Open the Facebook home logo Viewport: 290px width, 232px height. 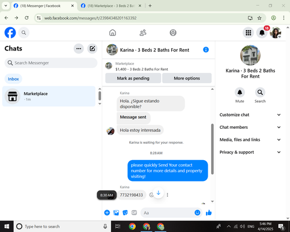(x=10, y=32)
